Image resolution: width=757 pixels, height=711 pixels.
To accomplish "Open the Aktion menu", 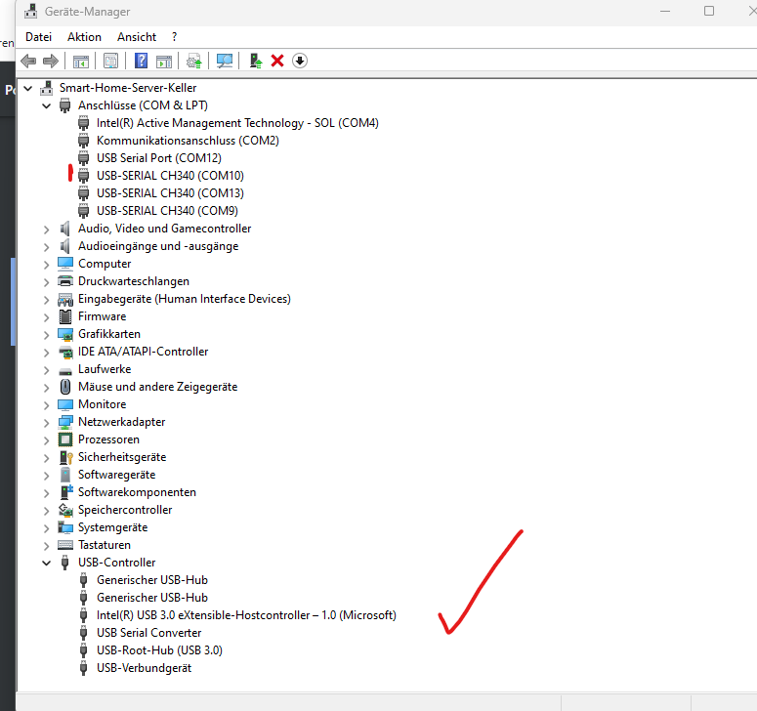I will (84, 37).
